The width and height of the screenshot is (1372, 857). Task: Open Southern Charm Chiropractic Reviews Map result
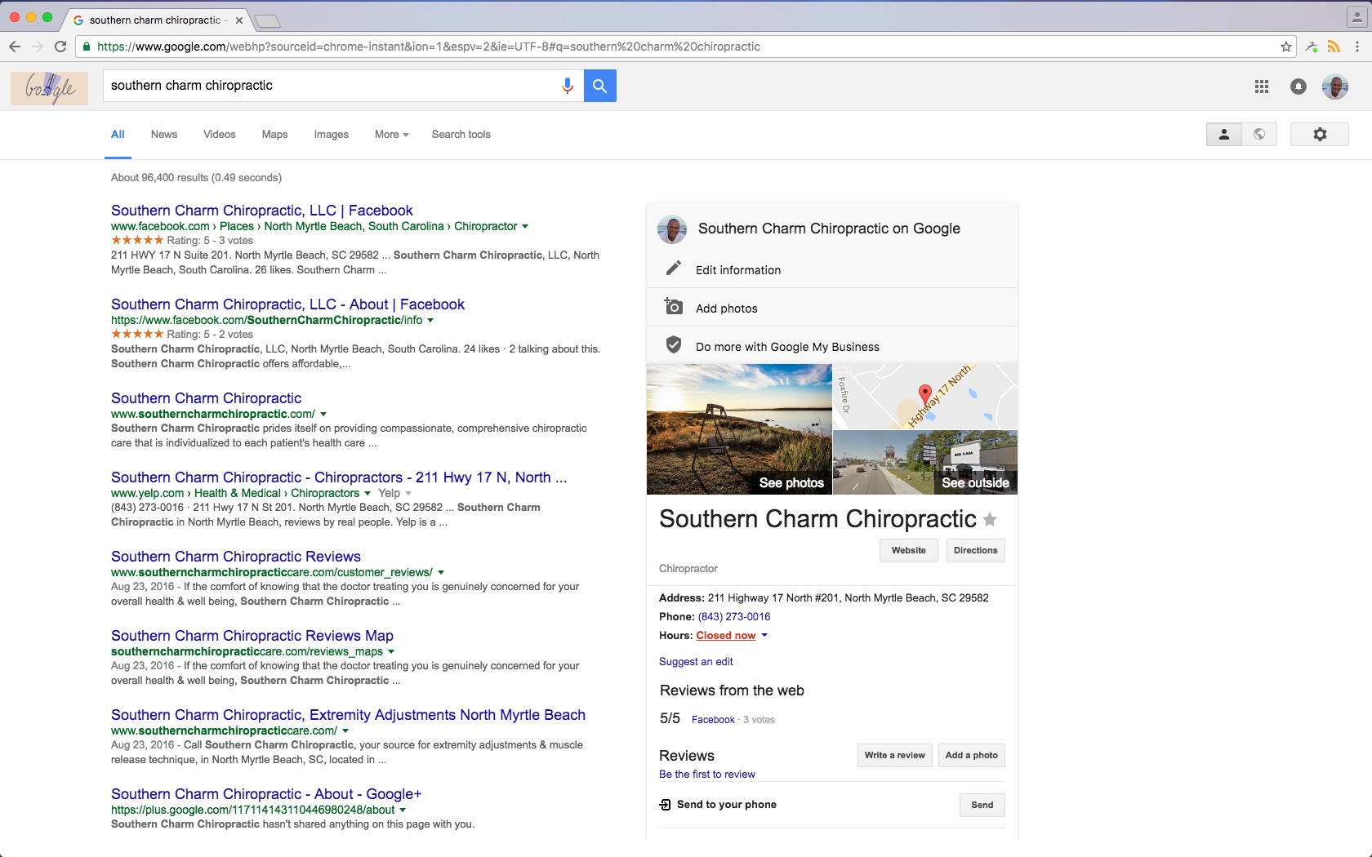[x=252, y=636]
